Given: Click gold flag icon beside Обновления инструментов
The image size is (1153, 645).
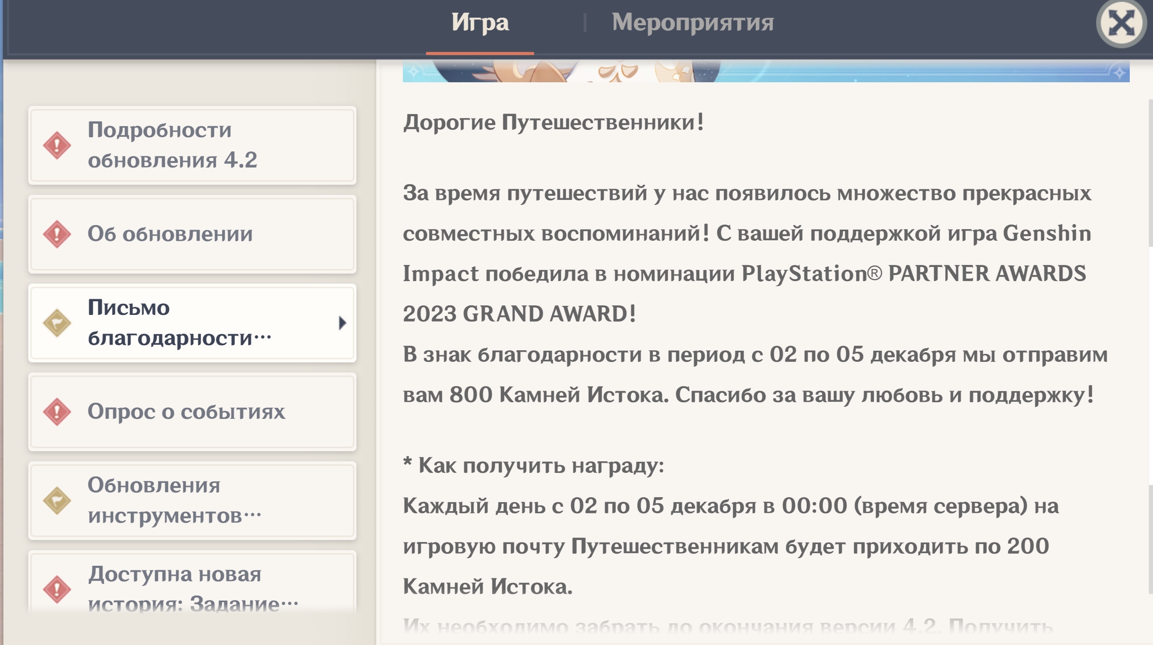Looking at the screenshot, I should [x=57, y=501].
